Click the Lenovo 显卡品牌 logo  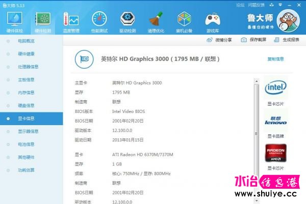(275, 120)
